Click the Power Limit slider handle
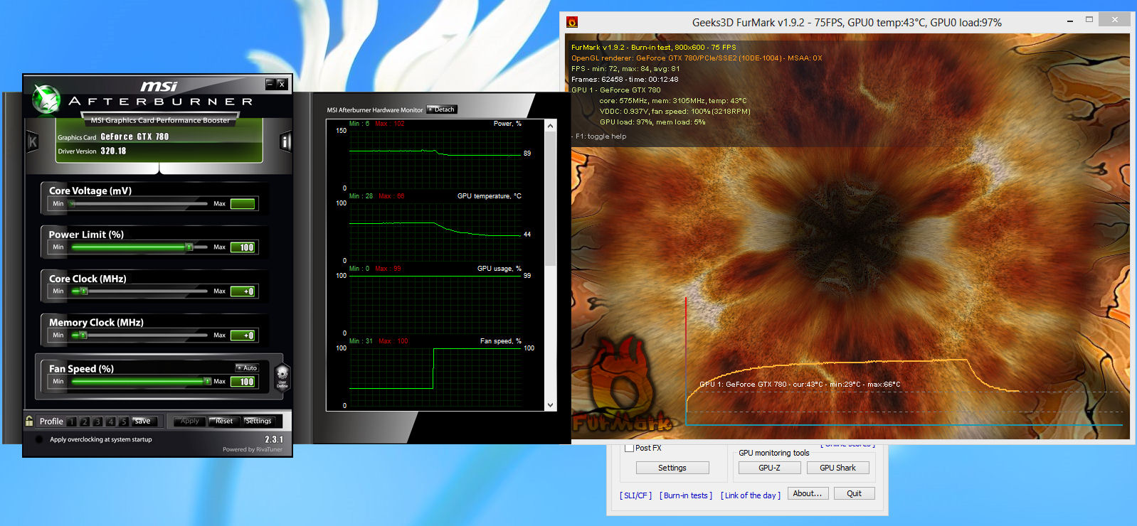 click(x=189, y=247)
